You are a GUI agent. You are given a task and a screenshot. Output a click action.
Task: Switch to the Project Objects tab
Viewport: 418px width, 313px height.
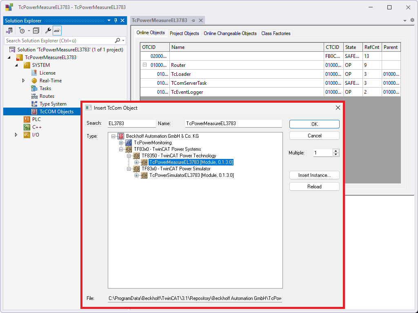(184, 33)
